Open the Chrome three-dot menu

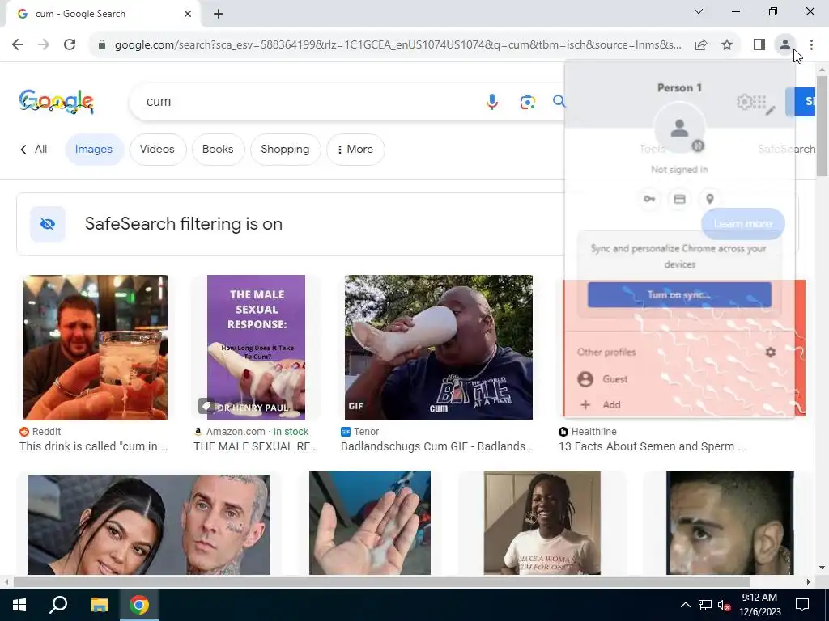coord(811,45)
